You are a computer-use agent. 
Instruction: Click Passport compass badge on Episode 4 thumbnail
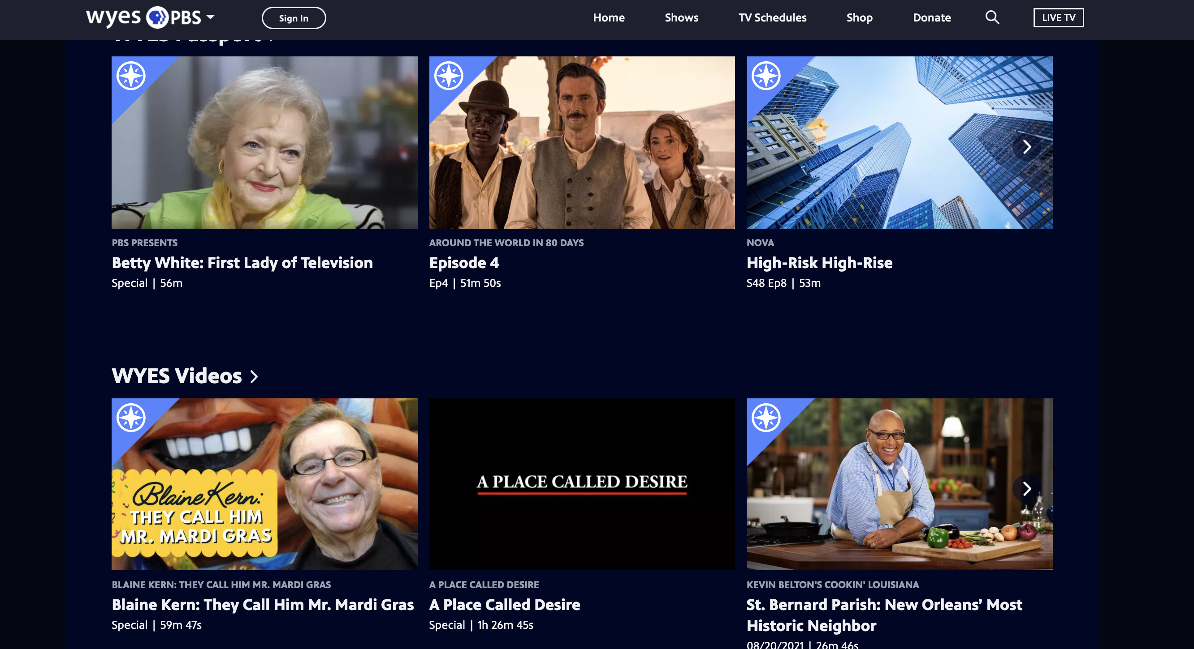pyautogui.click(x=449, y=76)
